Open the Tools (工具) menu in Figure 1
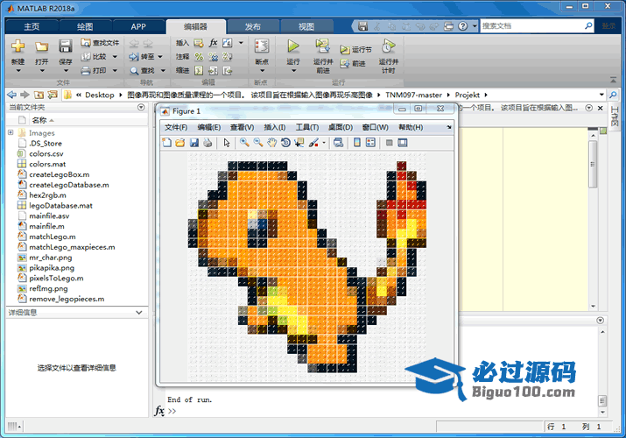 pyautogui.click(x=307, y=127)
